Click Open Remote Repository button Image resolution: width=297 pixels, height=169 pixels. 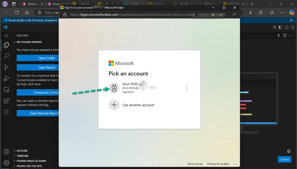tap(38, 113)
